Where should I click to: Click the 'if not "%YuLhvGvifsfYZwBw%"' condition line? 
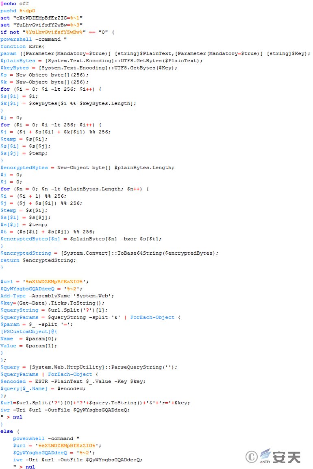pos(57,32)
